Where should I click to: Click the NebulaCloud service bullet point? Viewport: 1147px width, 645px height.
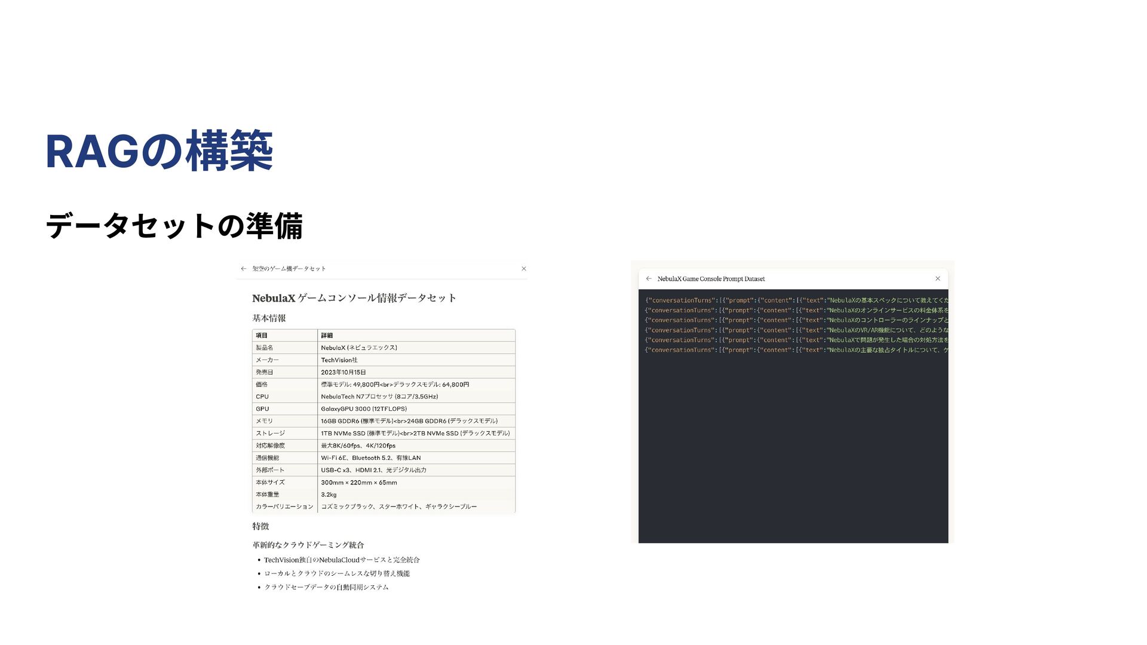click(342, 560)
